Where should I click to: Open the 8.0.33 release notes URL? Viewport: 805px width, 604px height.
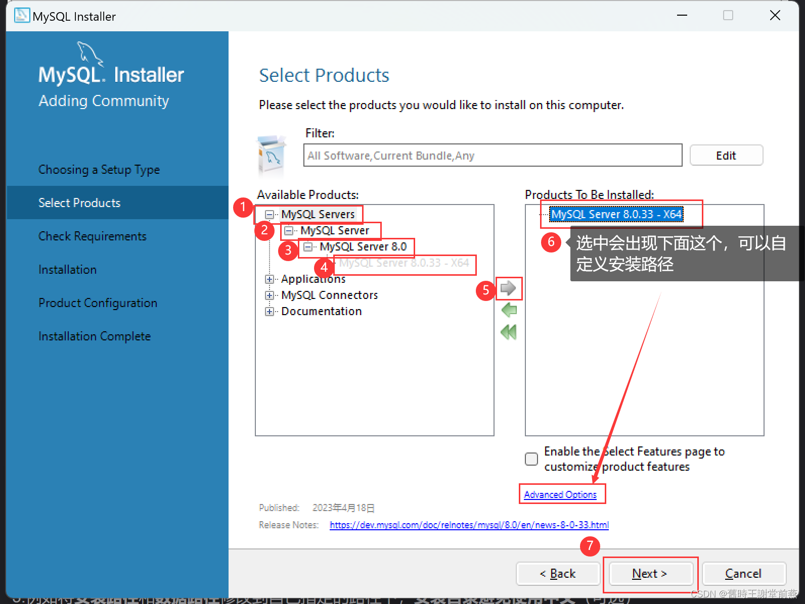469,525
